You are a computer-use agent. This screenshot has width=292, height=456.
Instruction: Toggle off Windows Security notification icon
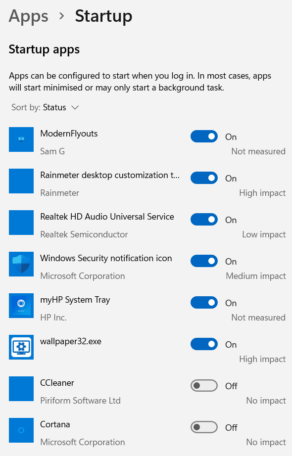[204, 261]
